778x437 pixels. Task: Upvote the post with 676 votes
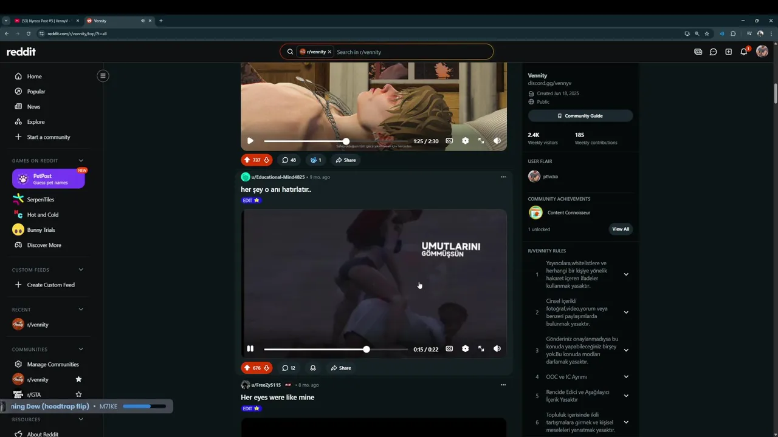247,368
